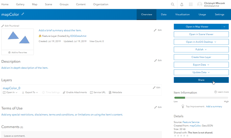Click the Create View Layer button

pyautogui.click(x=201, y=57)
